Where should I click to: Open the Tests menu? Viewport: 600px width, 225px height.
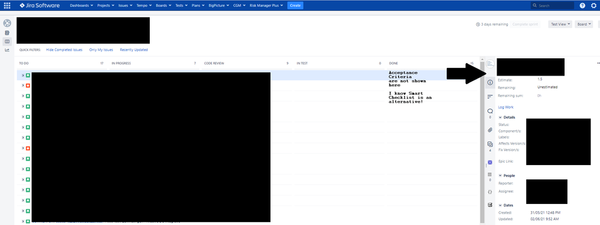(182, 6)
